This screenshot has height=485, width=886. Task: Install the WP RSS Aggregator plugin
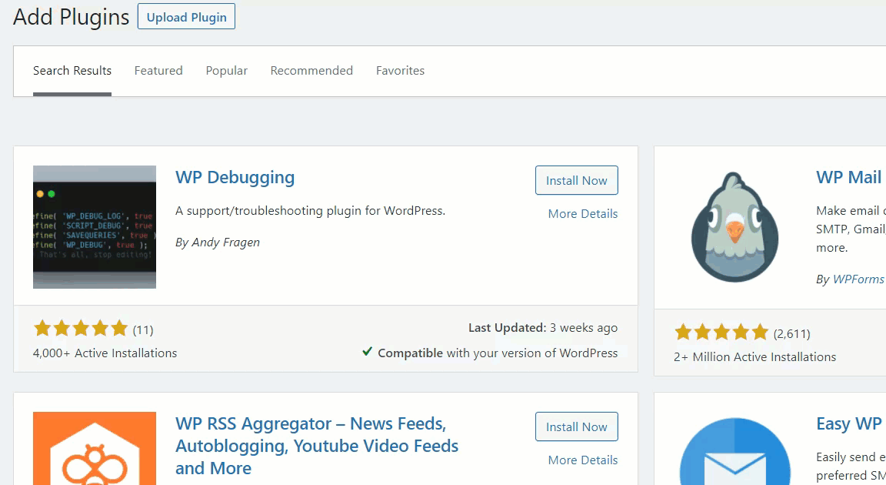click(576, 426)
